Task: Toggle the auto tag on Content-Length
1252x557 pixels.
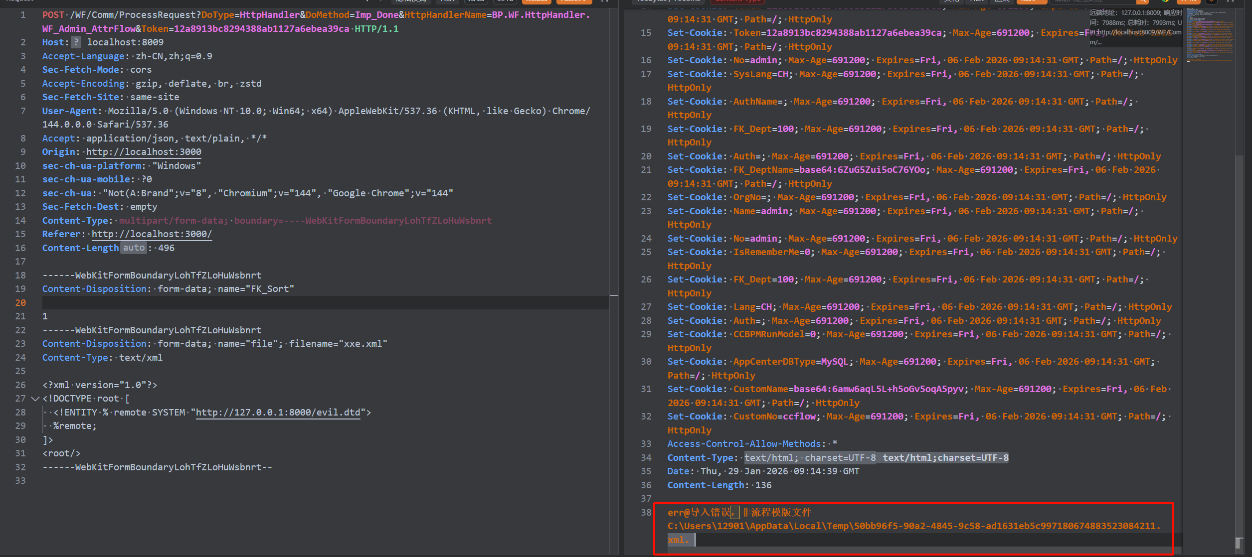Action: click(x=134, y=248)
